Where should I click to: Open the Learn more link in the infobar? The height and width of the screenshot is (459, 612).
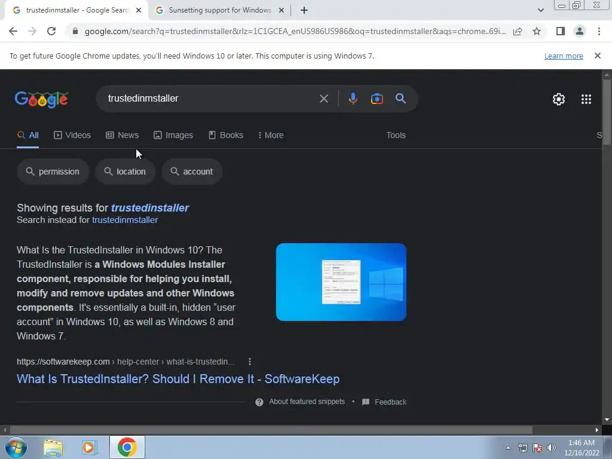[564, 56]
